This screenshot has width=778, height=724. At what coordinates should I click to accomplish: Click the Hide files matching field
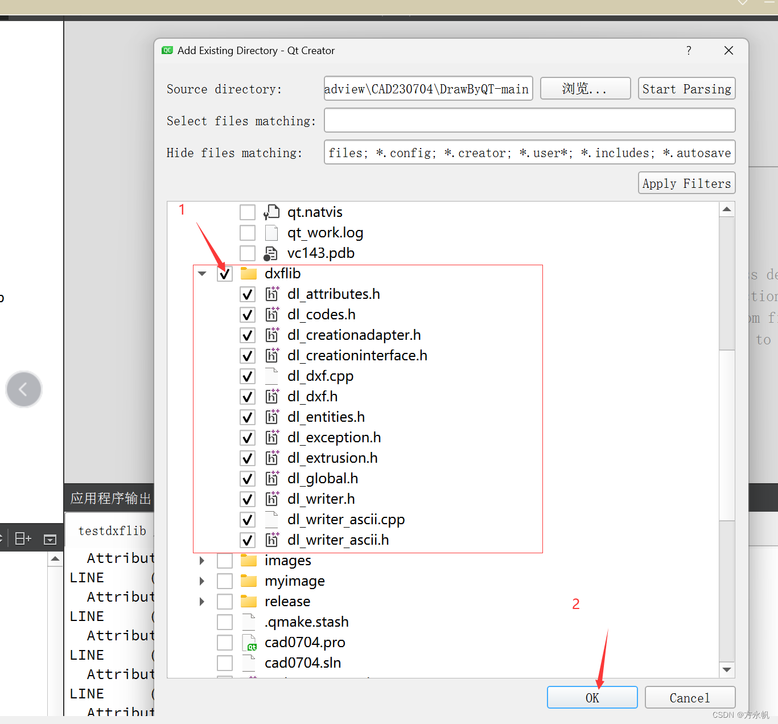[x=529, y=153]
